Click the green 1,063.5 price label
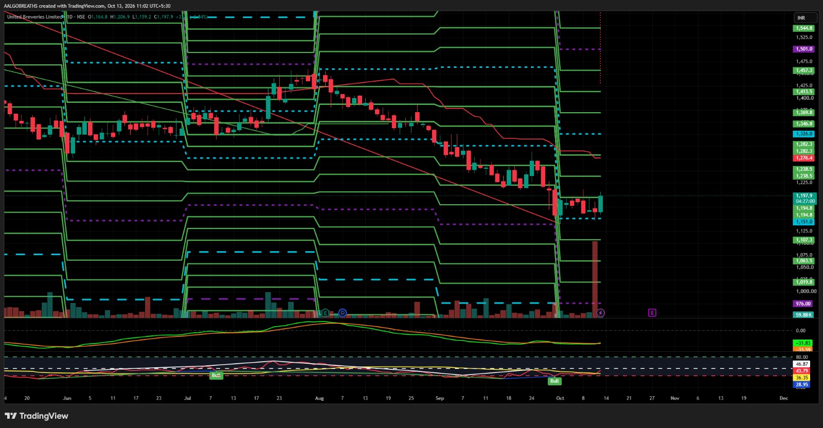 click(x=804, y=261)
